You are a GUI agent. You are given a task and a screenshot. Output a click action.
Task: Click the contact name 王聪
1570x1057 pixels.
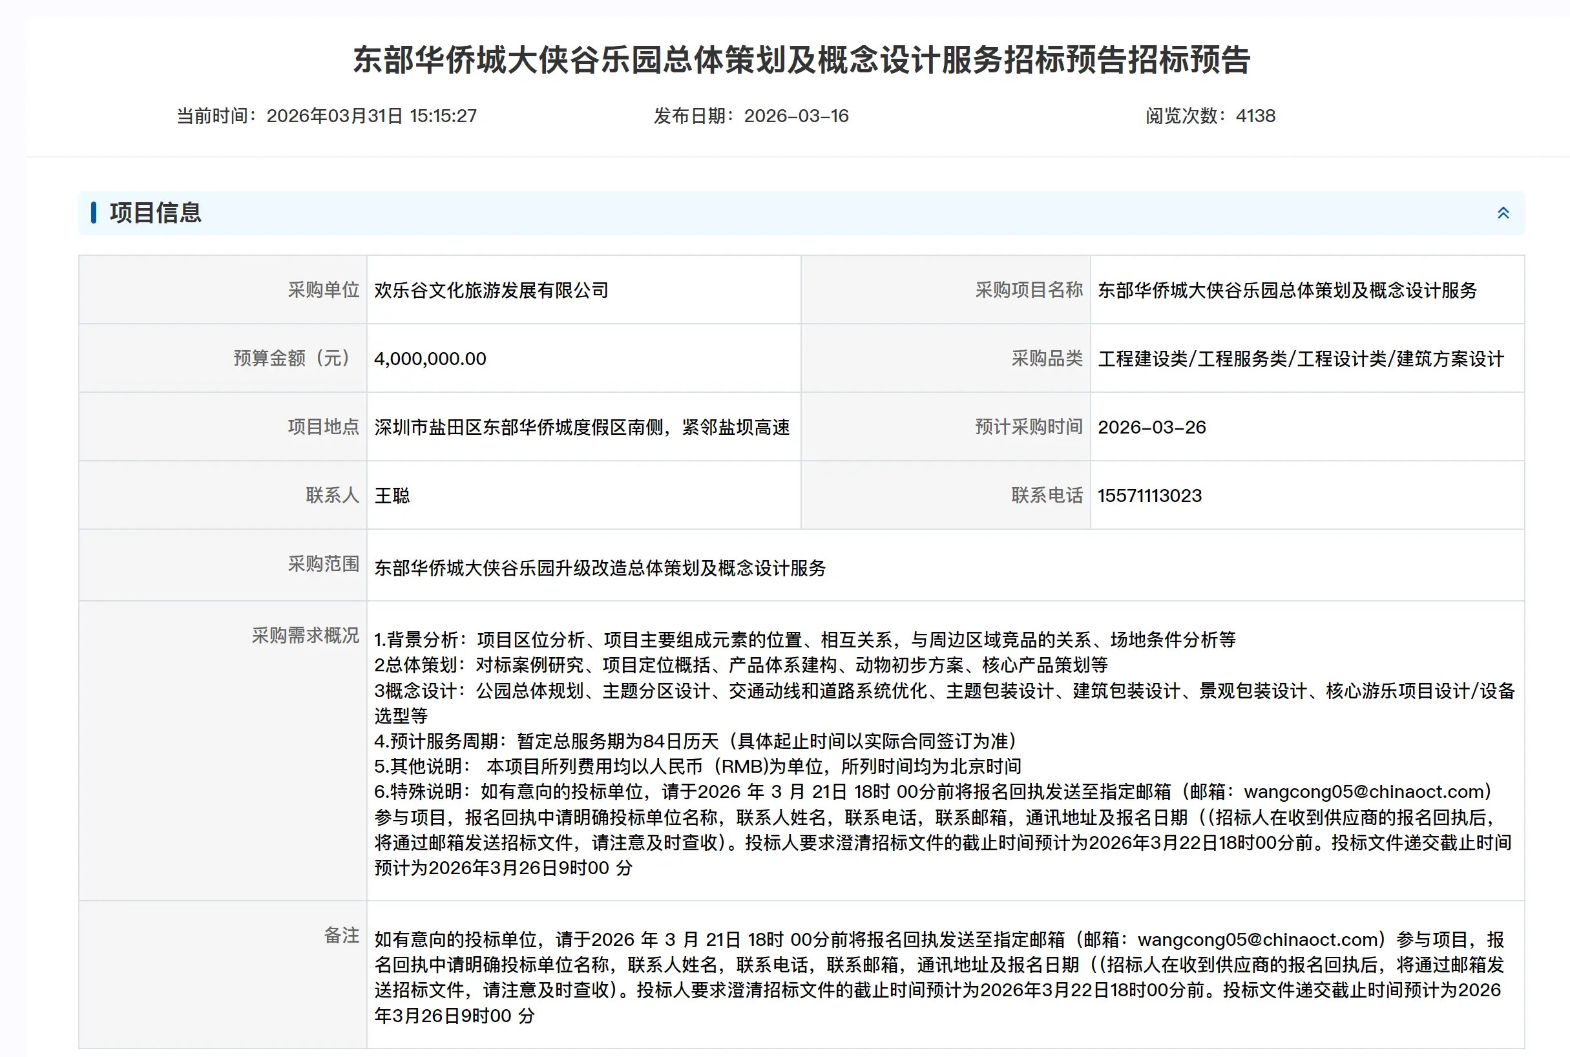[392, 496]
